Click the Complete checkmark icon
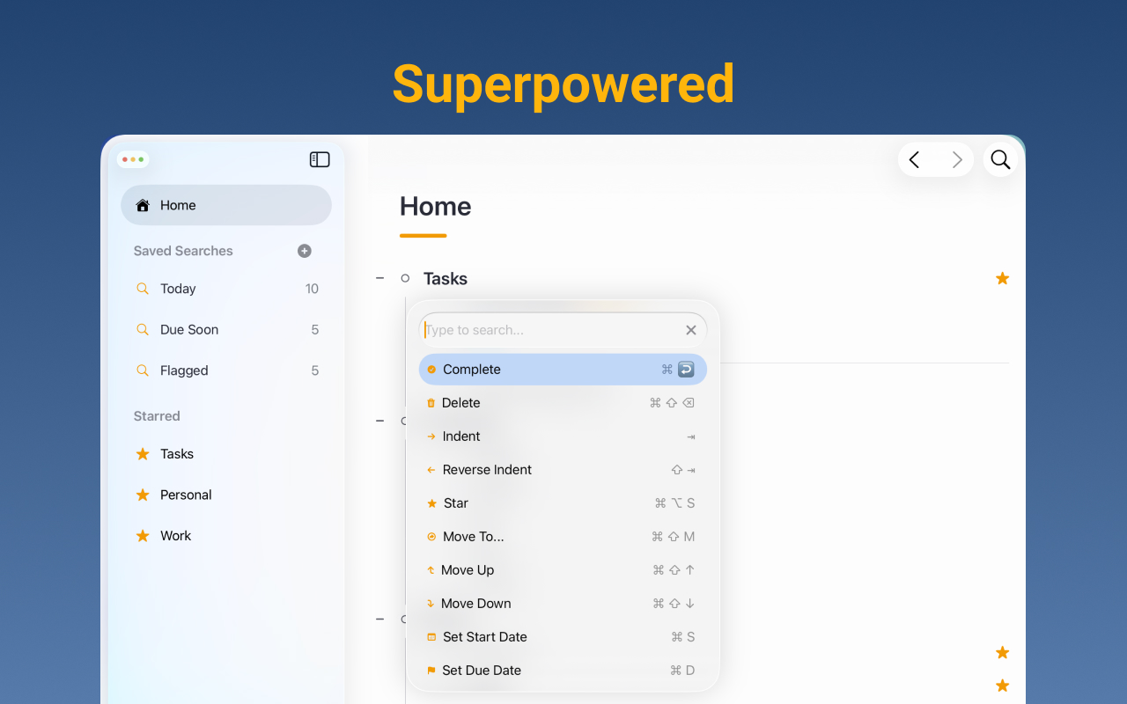 pyautogui.click(x=431, y=370)
